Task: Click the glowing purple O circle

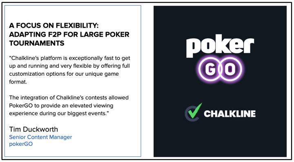Action: point(230,69)
